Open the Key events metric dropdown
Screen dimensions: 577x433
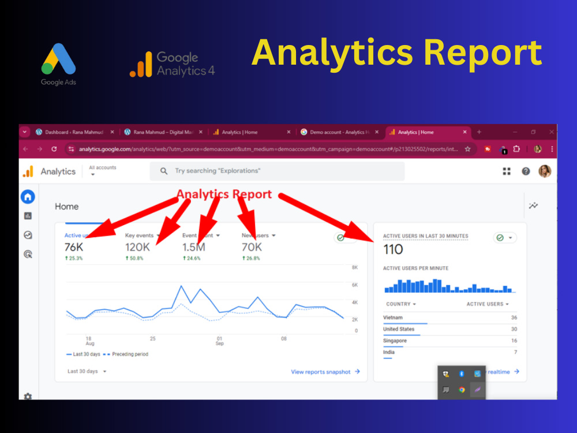pos(159,236)
